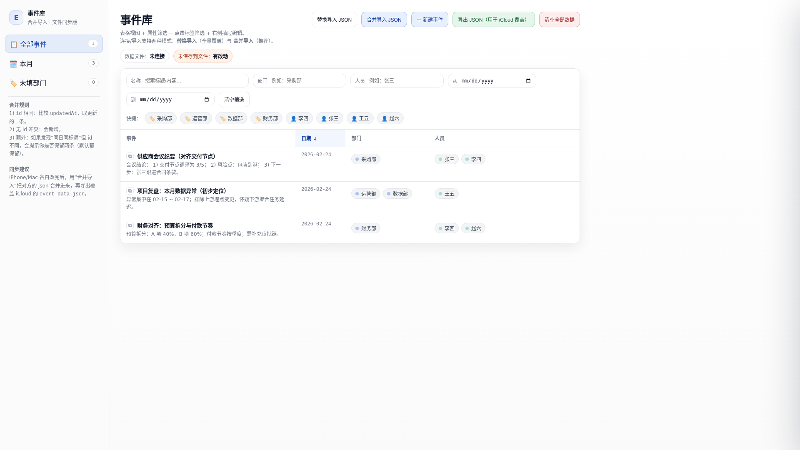Click 清空全部数据 button
Viewport: 800px width, 450px height.
coord(560,20)
